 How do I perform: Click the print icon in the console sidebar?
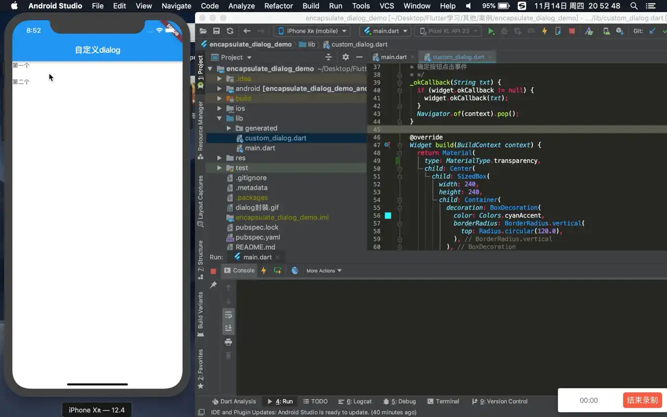tap(228, 342)
